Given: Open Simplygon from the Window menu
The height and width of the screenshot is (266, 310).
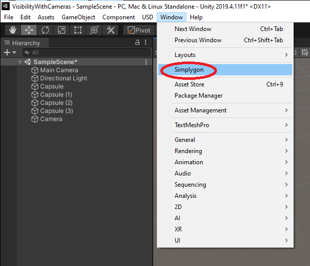Looking at the screenshot, I should pos(189,70).
